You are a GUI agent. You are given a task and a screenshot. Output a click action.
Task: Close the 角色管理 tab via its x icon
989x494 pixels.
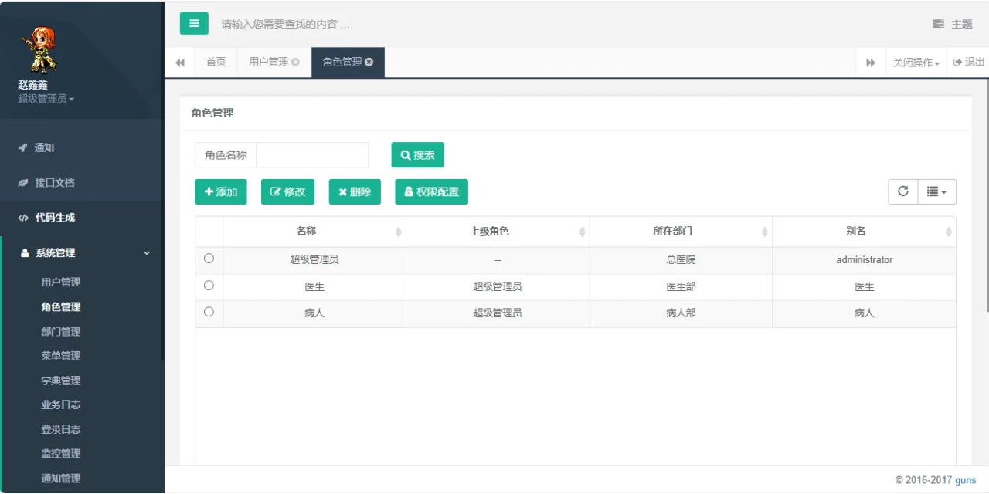(369, 62)
